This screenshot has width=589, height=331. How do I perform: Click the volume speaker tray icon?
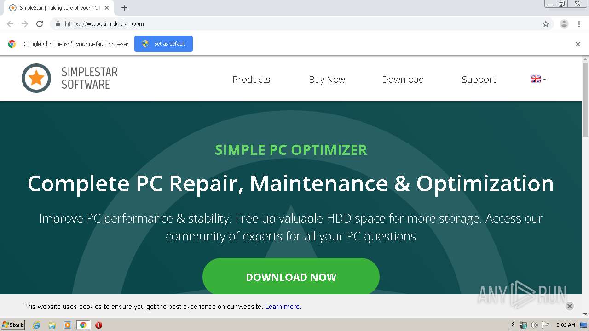534,325
